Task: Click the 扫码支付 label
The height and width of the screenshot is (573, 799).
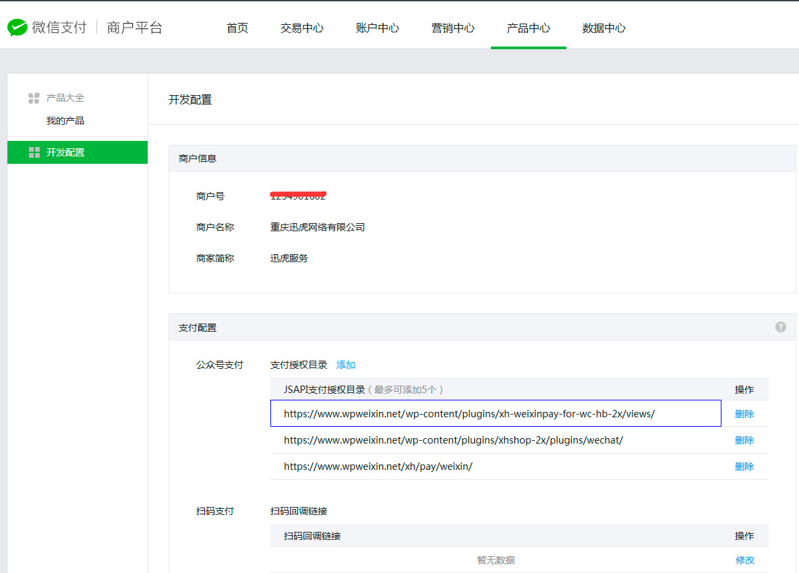Action: (x=215, y=511)
